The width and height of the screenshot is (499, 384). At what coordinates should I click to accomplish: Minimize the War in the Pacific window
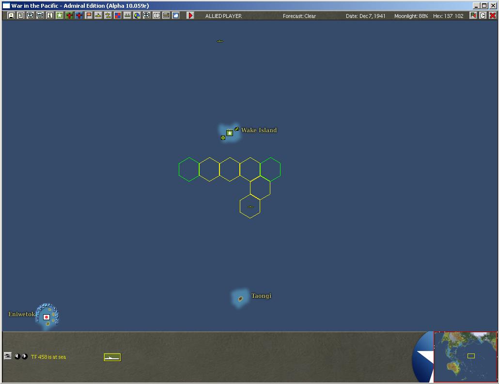[x=476, y=6]
